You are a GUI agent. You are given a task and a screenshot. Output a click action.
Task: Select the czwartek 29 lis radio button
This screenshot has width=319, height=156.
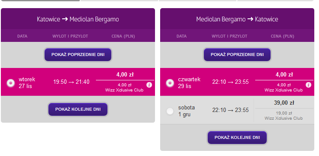pyautogui.click(x=170, y=83)
